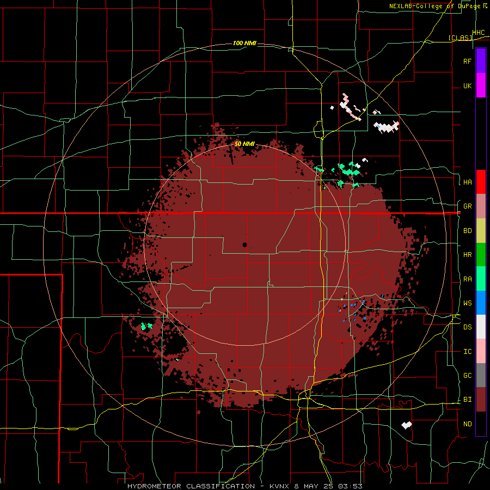Screen dimensions: 490x490
Task: Click the dark green HR legend swatch
Action: (481, 254)
